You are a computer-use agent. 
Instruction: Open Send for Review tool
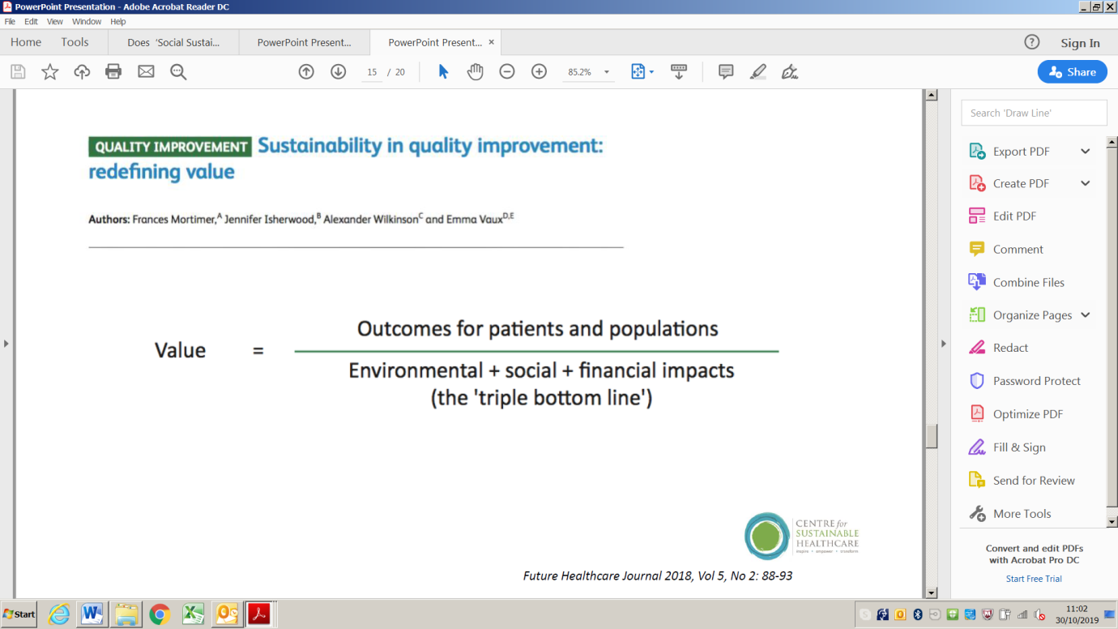tap(1034, 481)
